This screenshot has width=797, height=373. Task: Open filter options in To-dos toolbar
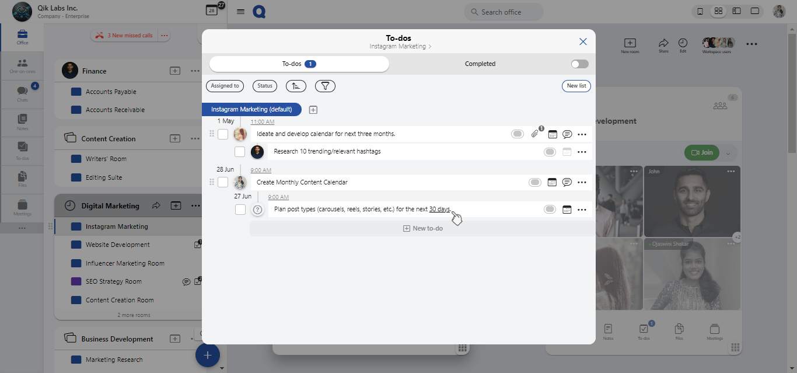pos(325,86)
